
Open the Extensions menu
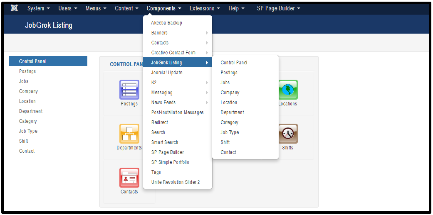click(x=205, y=9)
